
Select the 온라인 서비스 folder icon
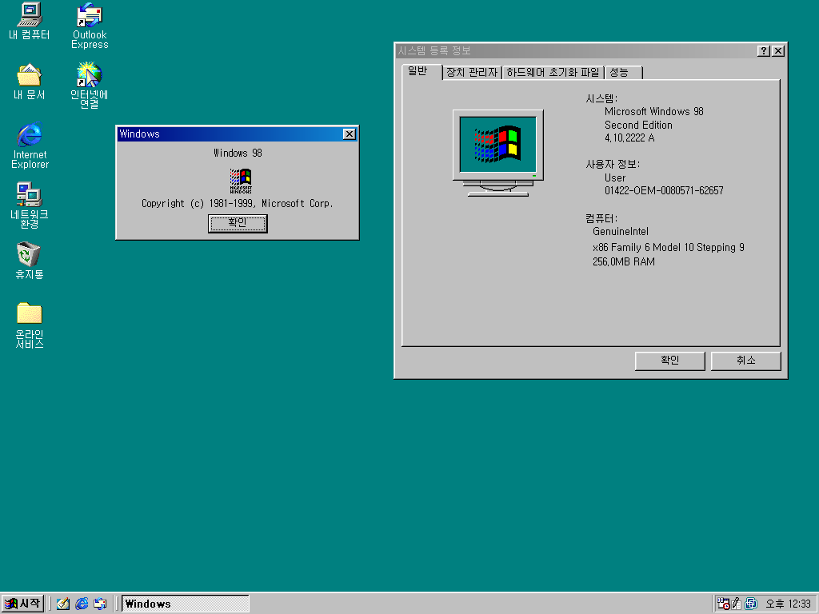pyautogui.click(x=30, y=325)
